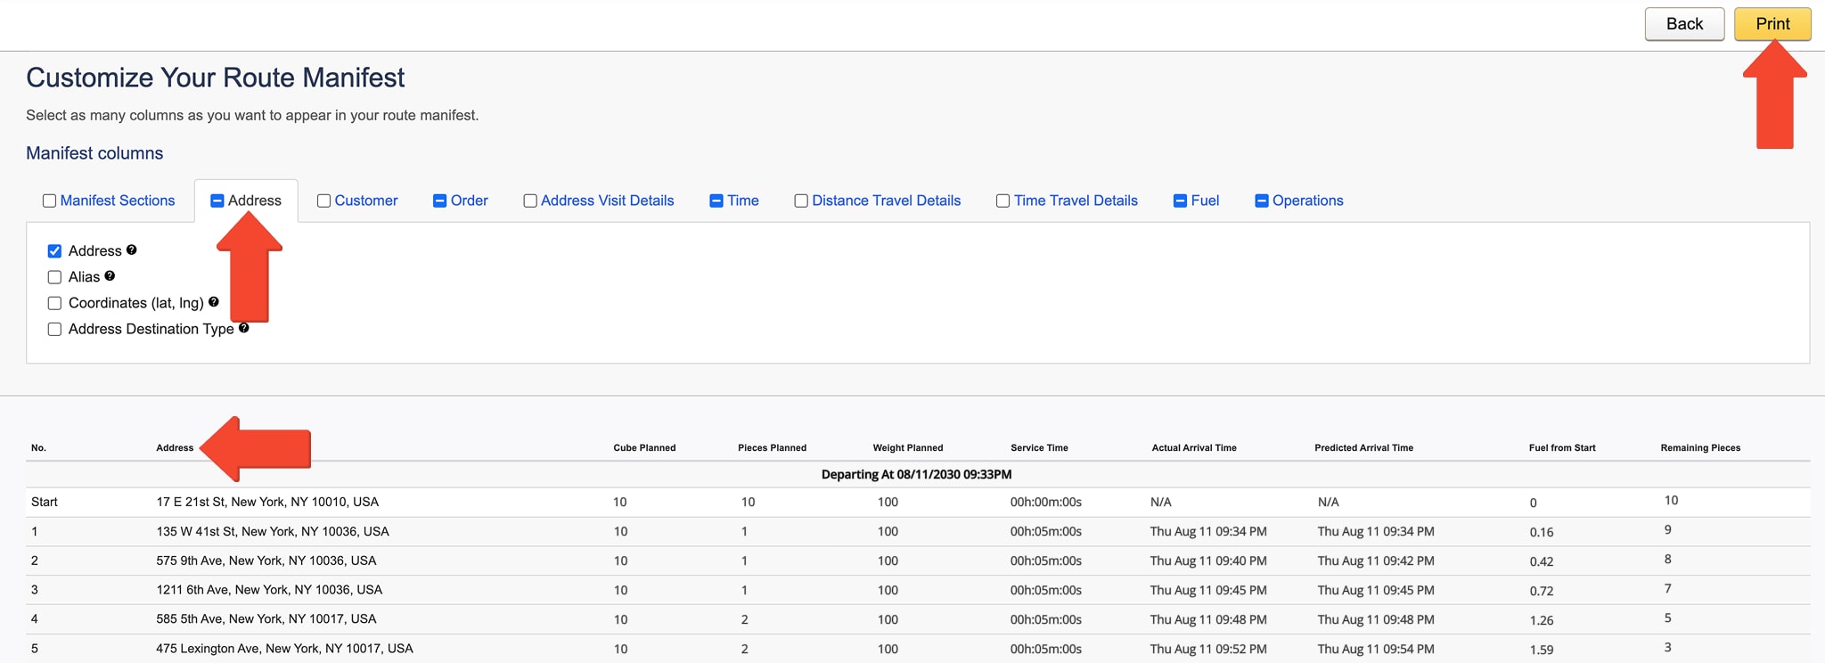This screenshot has height=663, width=1825.
Task: Click the Back button
Action: 1684,24
